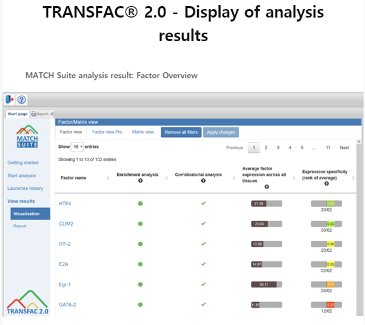Select Visualization in sidebar

(30, 213)
